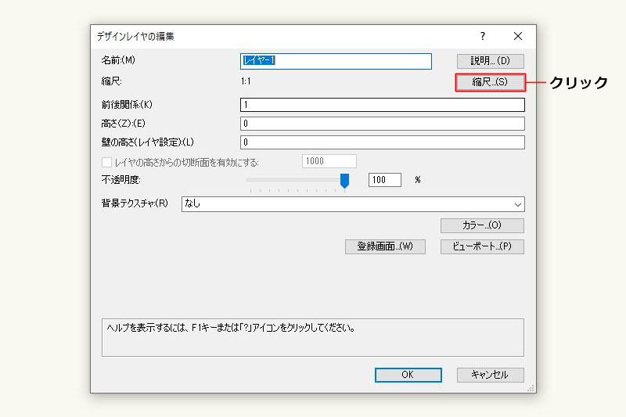Click the 1:1 scale value text
Image resolution: width=626 pixels, height=417 pixels.
(x=246, y=82)
